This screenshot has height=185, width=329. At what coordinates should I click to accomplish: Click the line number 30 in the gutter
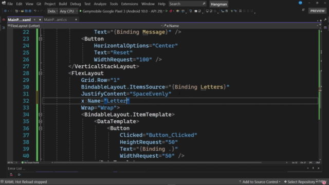pyautogui.click(x=26, y=87)
